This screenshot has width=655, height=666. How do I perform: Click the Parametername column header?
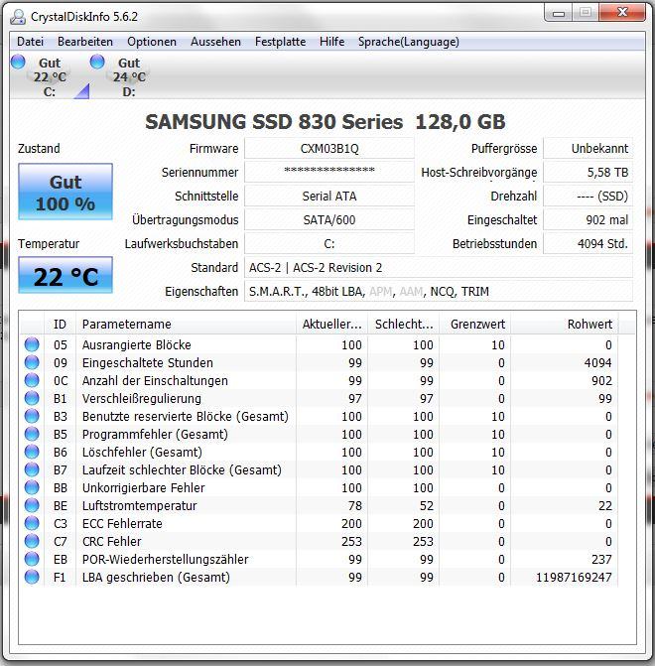coord(186,325)
